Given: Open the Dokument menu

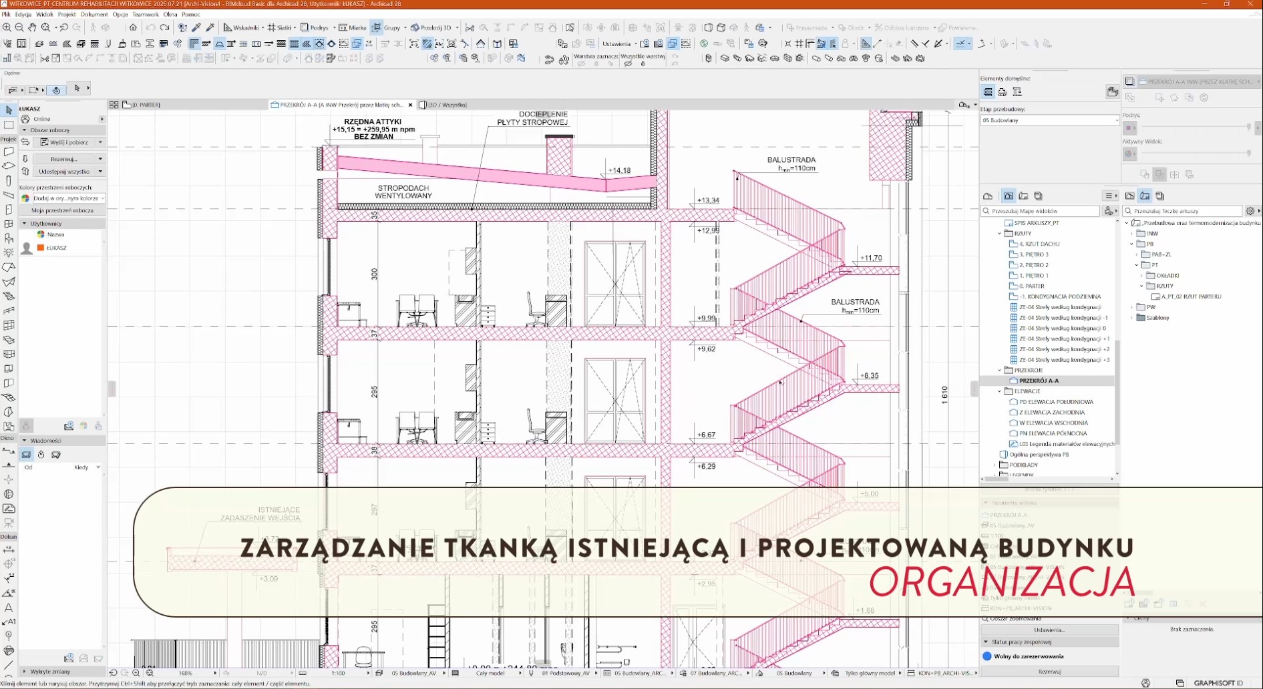Looking at the screenshot, I should click(94, 14).
